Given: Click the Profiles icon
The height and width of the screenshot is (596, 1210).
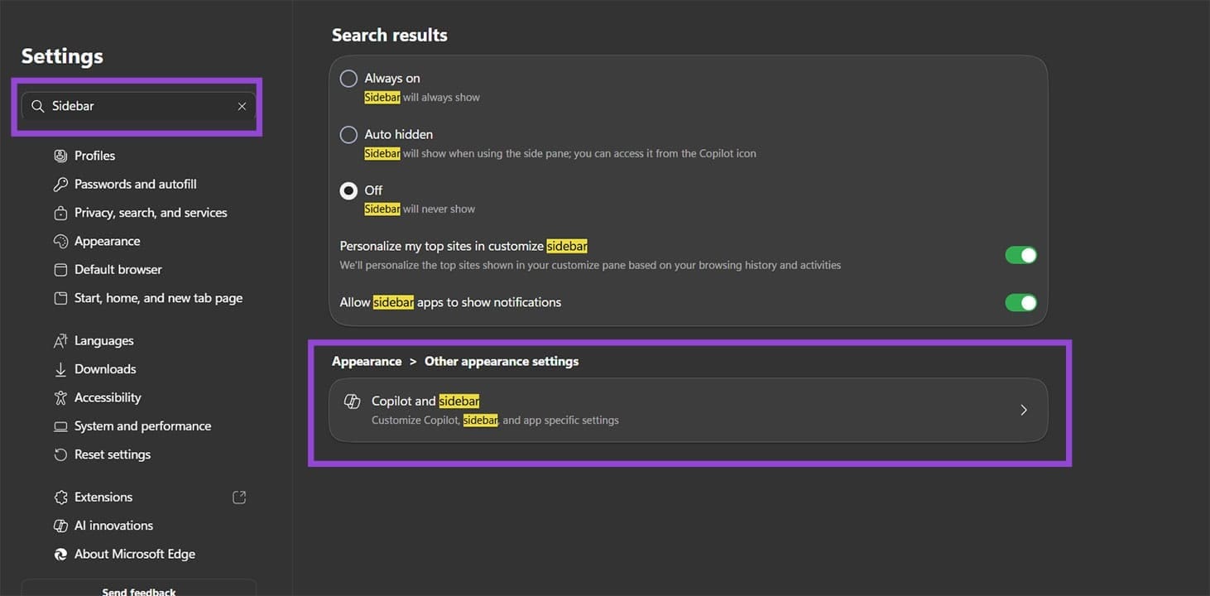Looking at the screenshot, I should 60,156.
